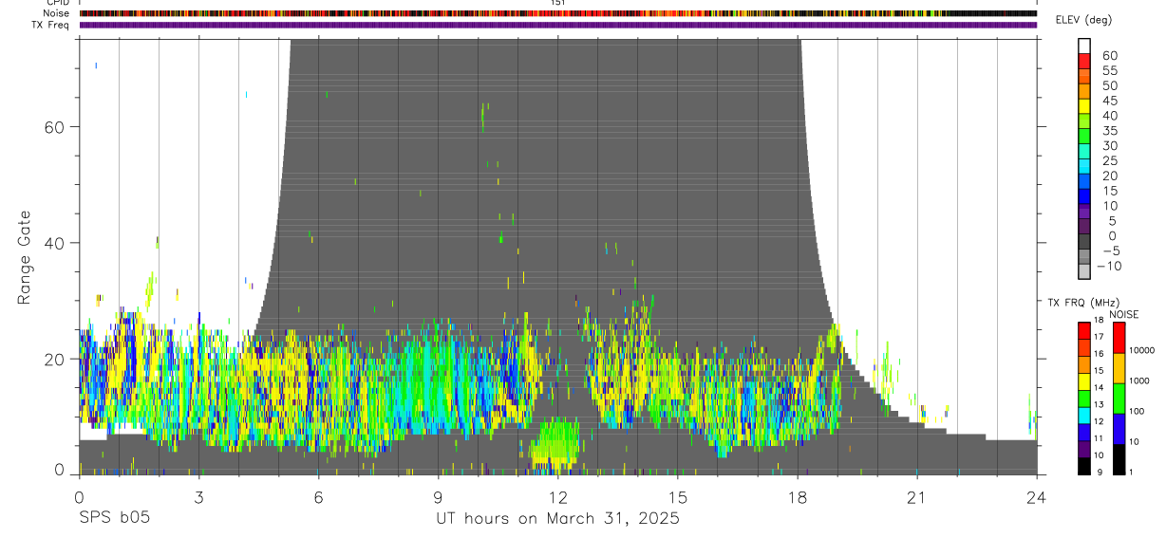Click the blue segment of the NOISE bar

[1119, 429]
